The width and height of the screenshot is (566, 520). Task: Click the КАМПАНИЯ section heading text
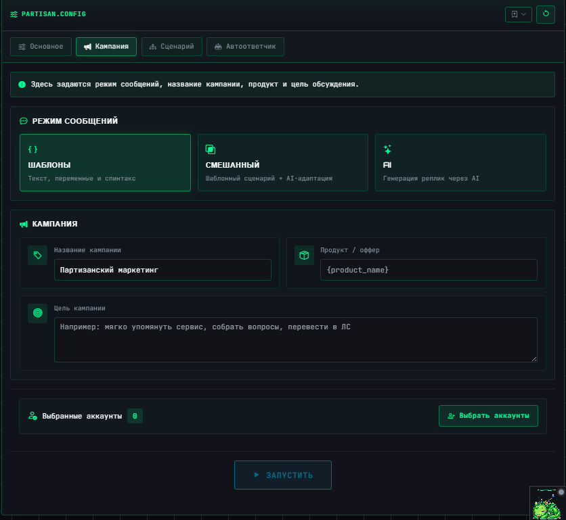coord(55,224)
